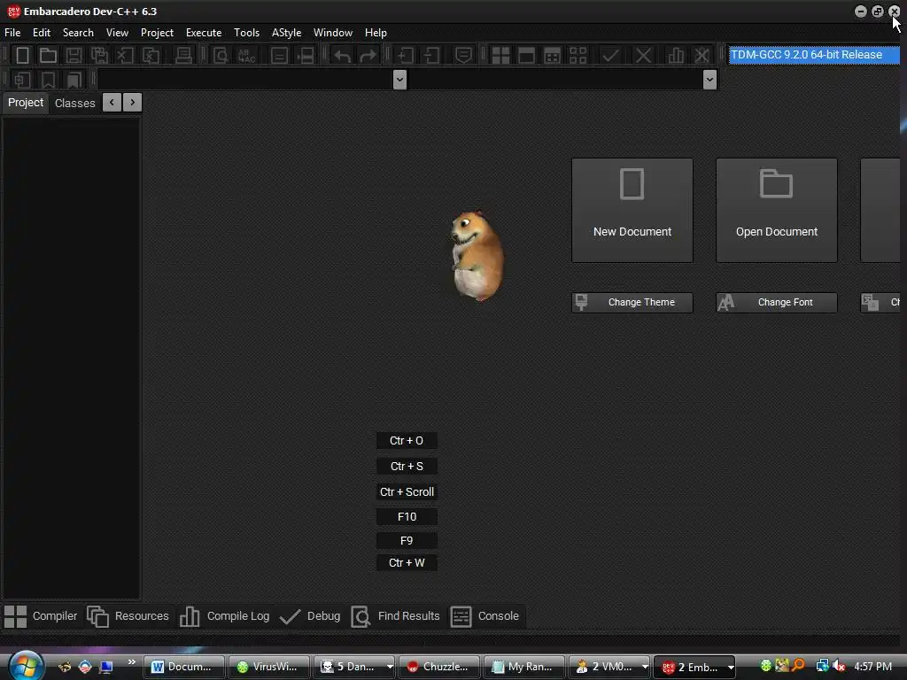907x680 pixels.
Task: Click the Run window toolbar icon
Action: (526, 56)
